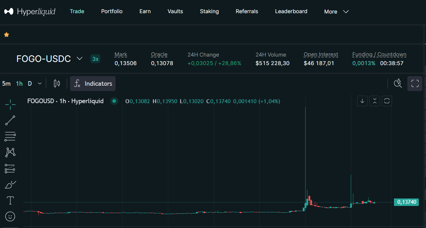
Task: Select the Text annotation tool
Action: 10,201
